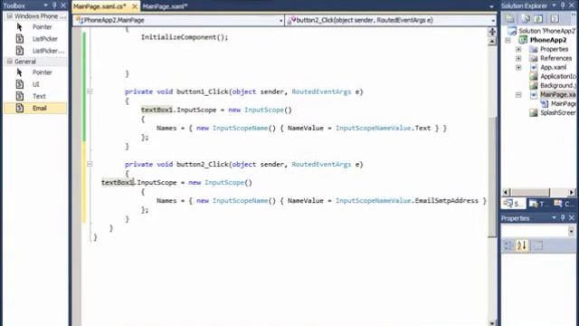
Task: Click the splitter icon above the editor scrollbar
Action: tap(492, 32)
